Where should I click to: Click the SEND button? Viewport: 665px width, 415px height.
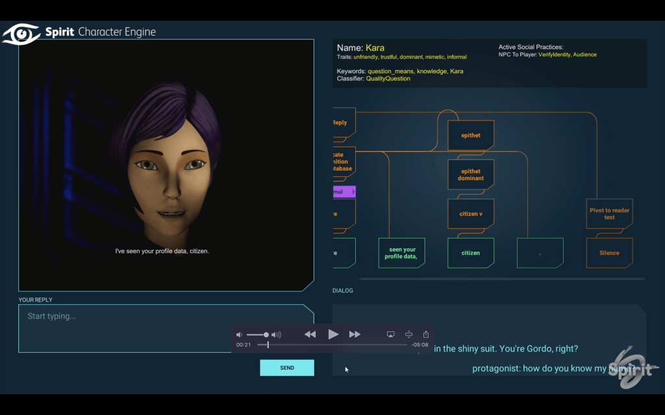click(x=286, y=367)
